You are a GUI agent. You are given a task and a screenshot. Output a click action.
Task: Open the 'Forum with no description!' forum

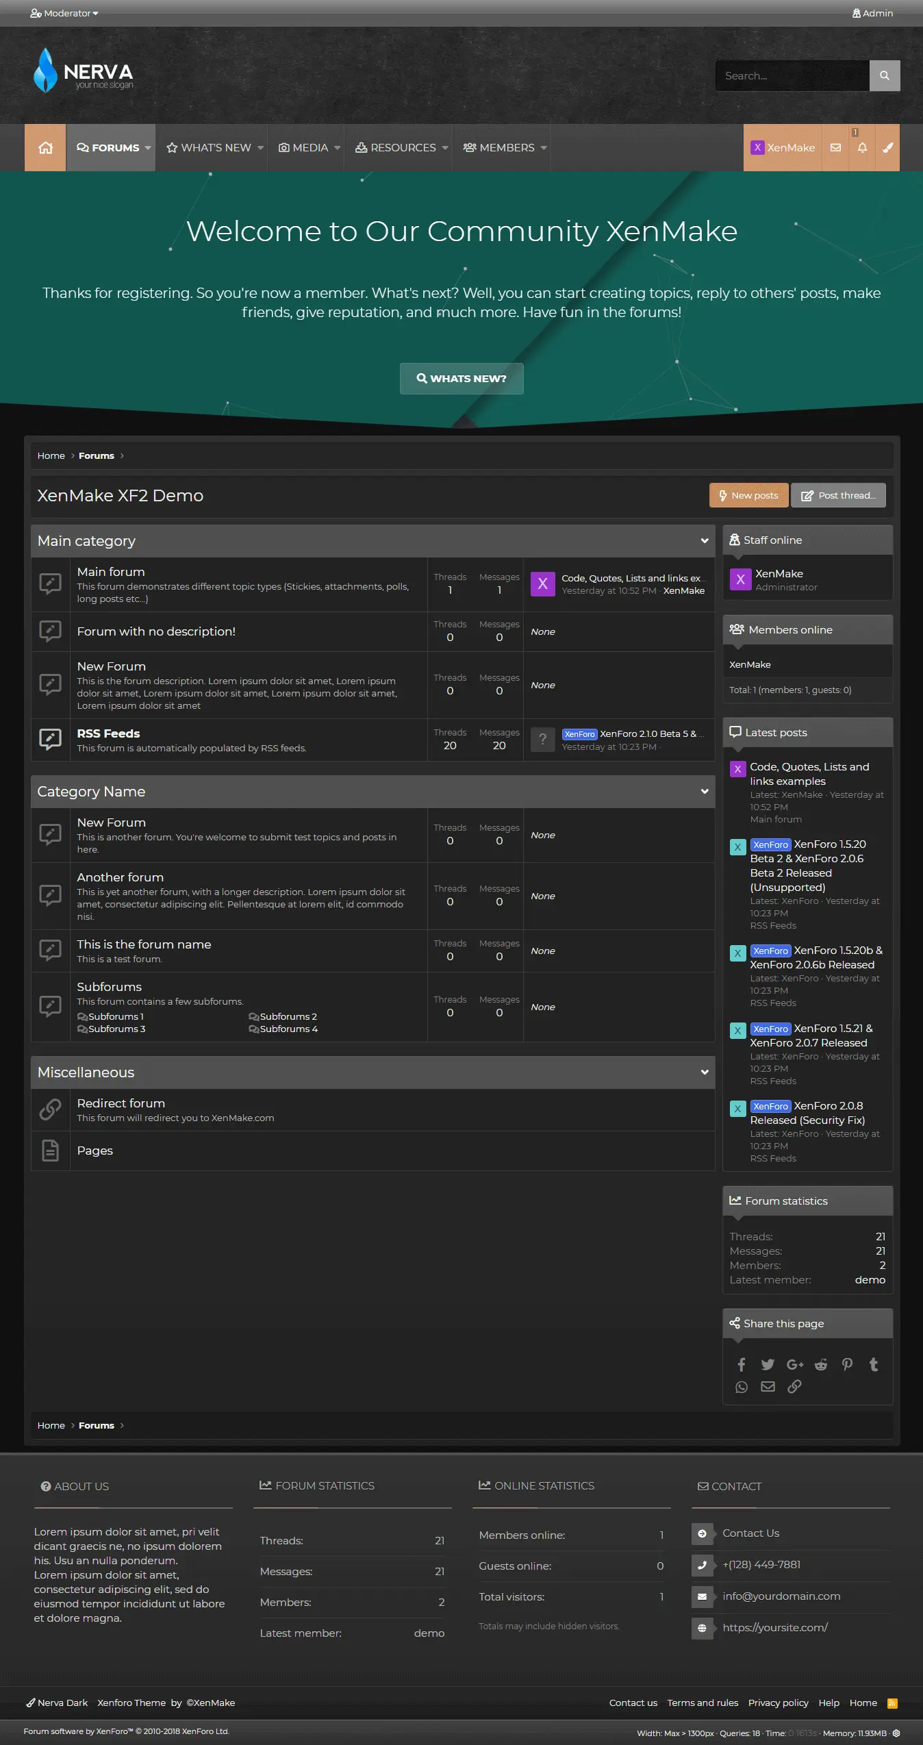point(156,631)
